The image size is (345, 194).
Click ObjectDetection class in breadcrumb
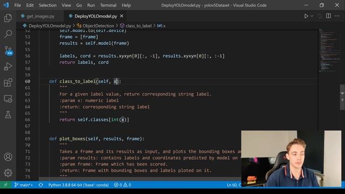point(98,26)
